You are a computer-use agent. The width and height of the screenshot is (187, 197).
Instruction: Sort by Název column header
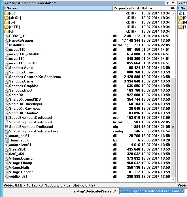(x=58, y=8)
